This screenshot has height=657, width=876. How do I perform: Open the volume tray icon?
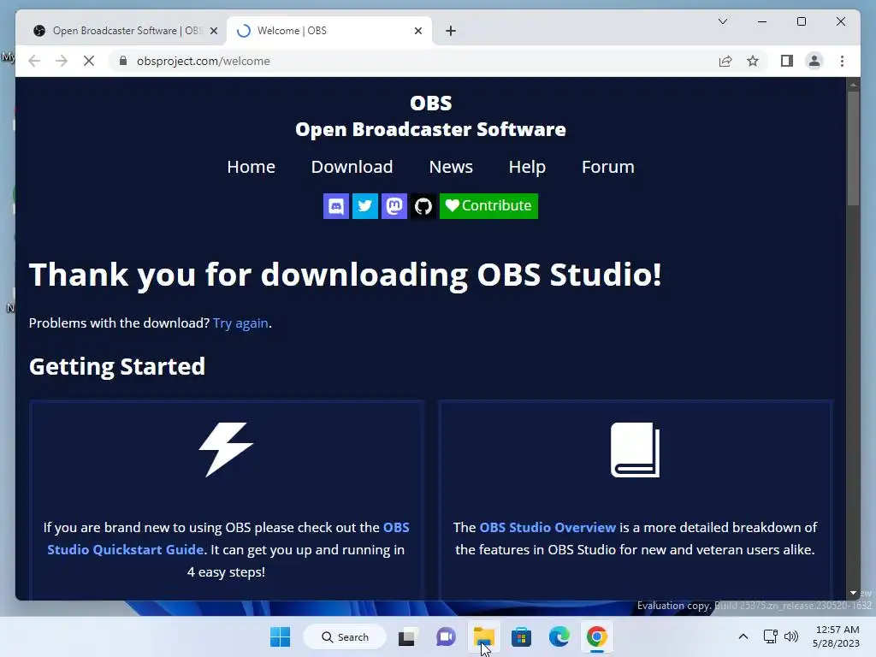791,636
